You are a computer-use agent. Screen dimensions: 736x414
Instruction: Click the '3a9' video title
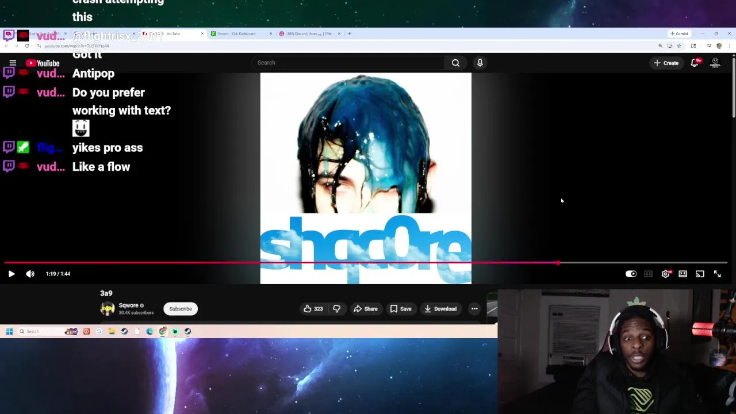[x=106, y=293]
